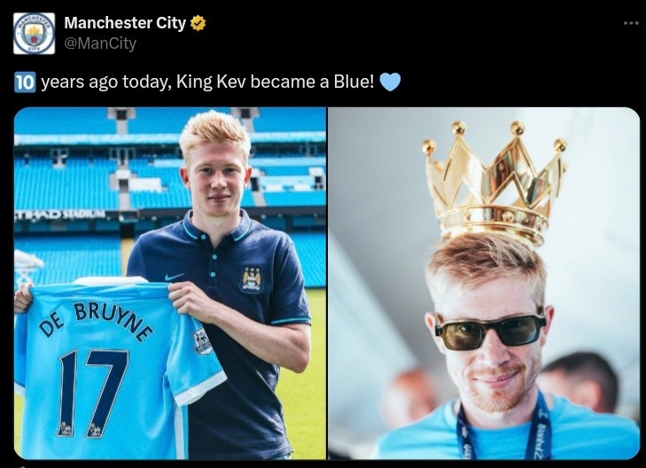Open the three-dot more options menu
This screenshot has width=646, height=468.
(631, 23)
